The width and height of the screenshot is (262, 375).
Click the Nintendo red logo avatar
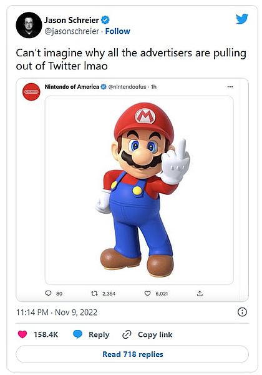click(x=31, y=92)
